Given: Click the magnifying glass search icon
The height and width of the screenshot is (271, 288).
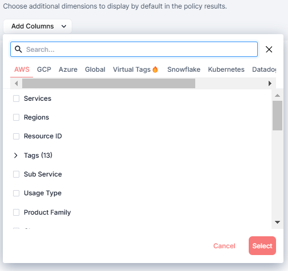Looking at the screenshot, I should click(18, 50).
